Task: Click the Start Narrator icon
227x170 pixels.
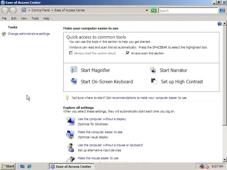Action: point(153,70)
